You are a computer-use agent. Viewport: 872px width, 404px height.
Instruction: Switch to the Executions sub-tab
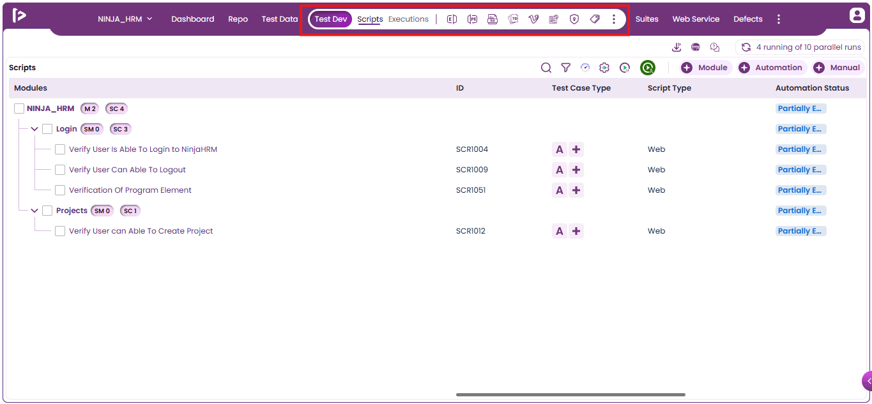coord(408,19)
